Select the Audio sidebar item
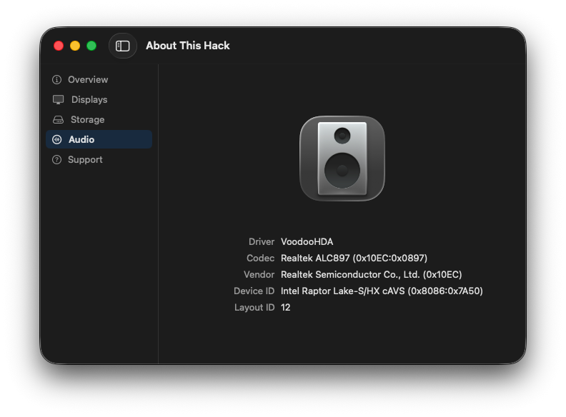 coord(99,140)
